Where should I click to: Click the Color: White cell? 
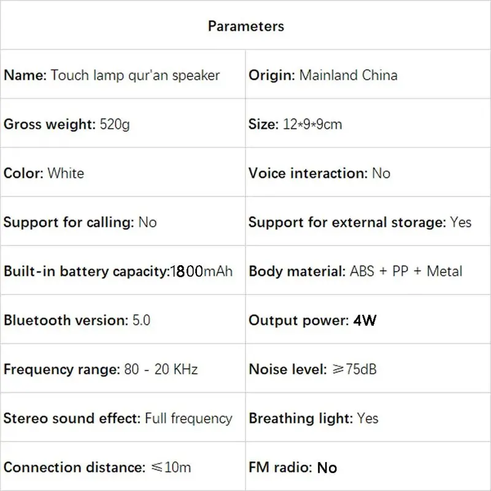[44, 173]
